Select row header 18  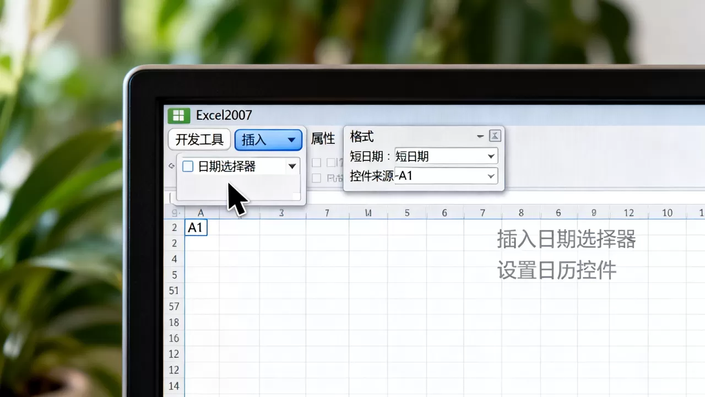(x=174, y=323)
